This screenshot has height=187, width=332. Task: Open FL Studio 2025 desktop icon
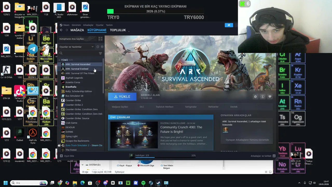[x=59, y=10]
